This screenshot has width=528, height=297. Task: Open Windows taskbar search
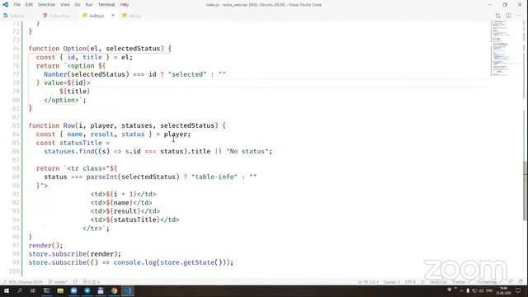(x=20, y=290)
